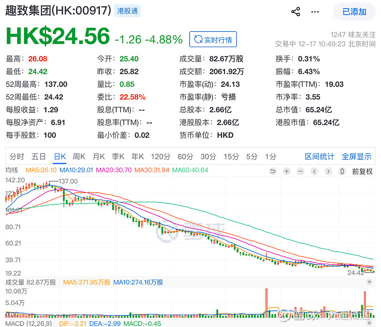The width and height of the screenshot is (381, 327).
Task: Click the 区间统计 link
Action: [x=320, y=157]
